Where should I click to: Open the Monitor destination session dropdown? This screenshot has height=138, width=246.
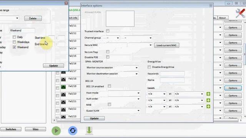131,74
